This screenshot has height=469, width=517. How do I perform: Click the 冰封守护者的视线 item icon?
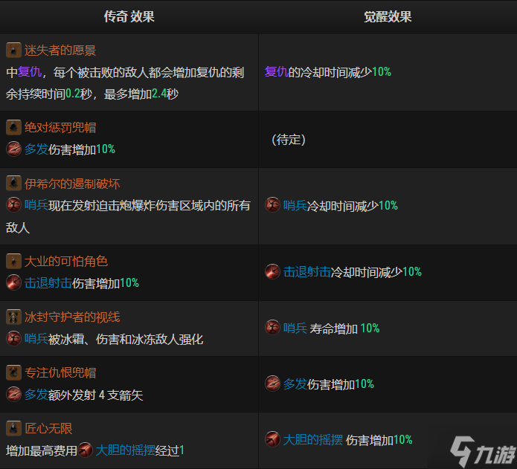coord(13,317)
